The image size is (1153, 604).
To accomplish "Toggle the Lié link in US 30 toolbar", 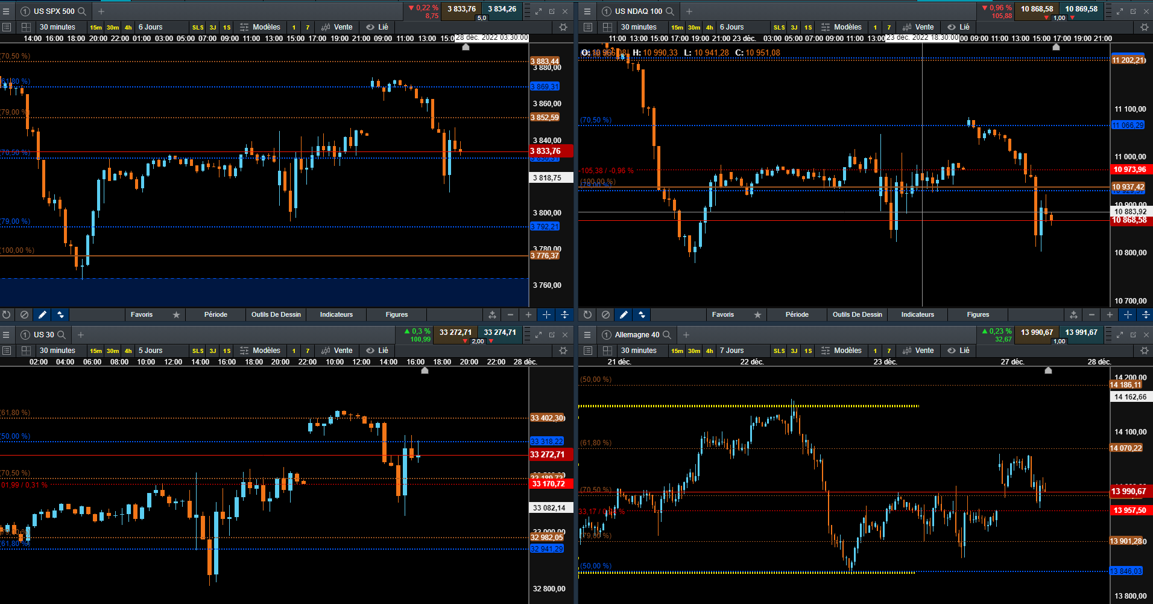I will coord(377,351).
